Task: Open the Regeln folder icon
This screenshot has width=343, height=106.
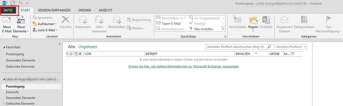Action: (253, 20)
